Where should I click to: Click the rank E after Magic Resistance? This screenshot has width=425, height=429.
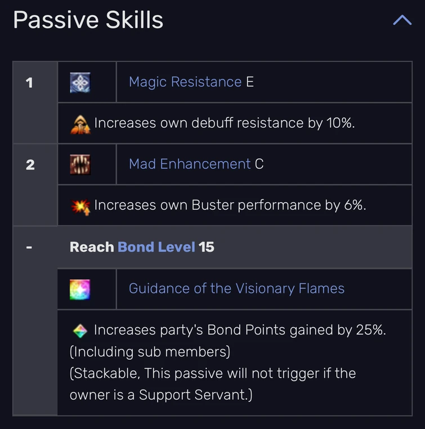point(250,82)
